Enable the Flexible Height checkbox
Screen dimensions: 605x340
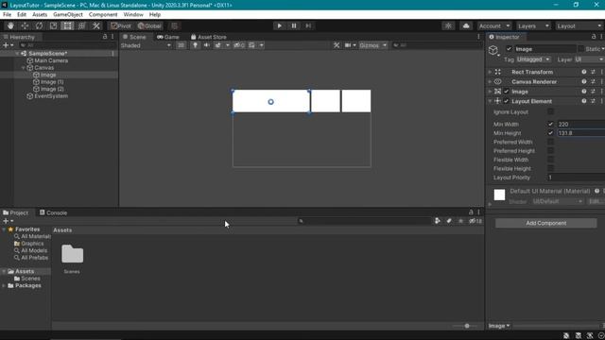(550, 168)
